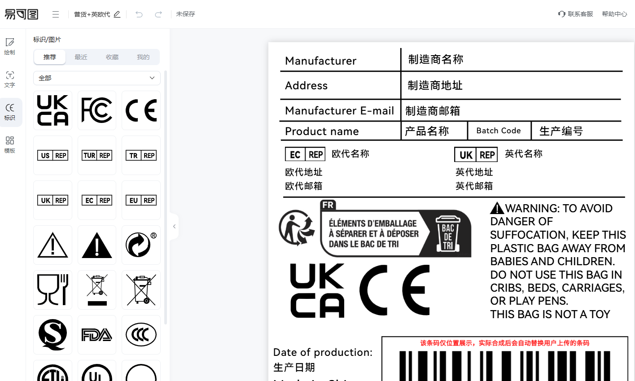Image resolution: width=635 pixels, height=381 pixels.
Task: Select the large CE mark on the canvas
Action: (394, 290)
